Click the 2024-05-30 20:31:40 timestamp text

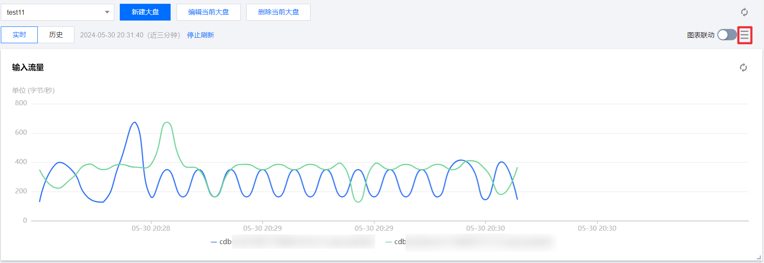[x=112, y=35]
